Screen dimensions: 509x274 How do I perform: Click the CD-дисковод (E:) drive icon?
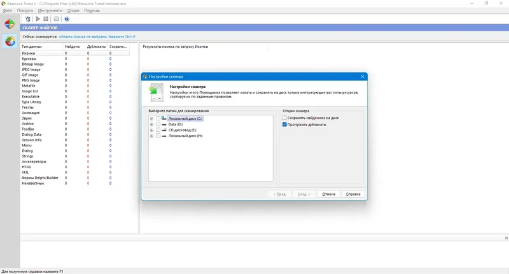point(164,130)
